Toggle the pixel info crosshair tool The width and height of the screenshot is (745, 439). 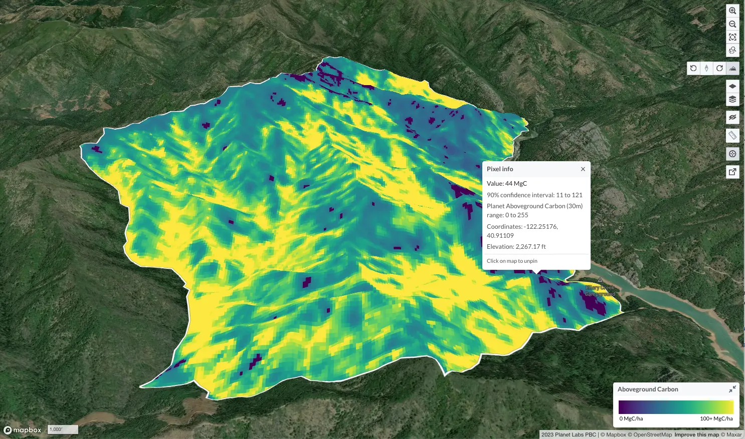tap(732, 154)
